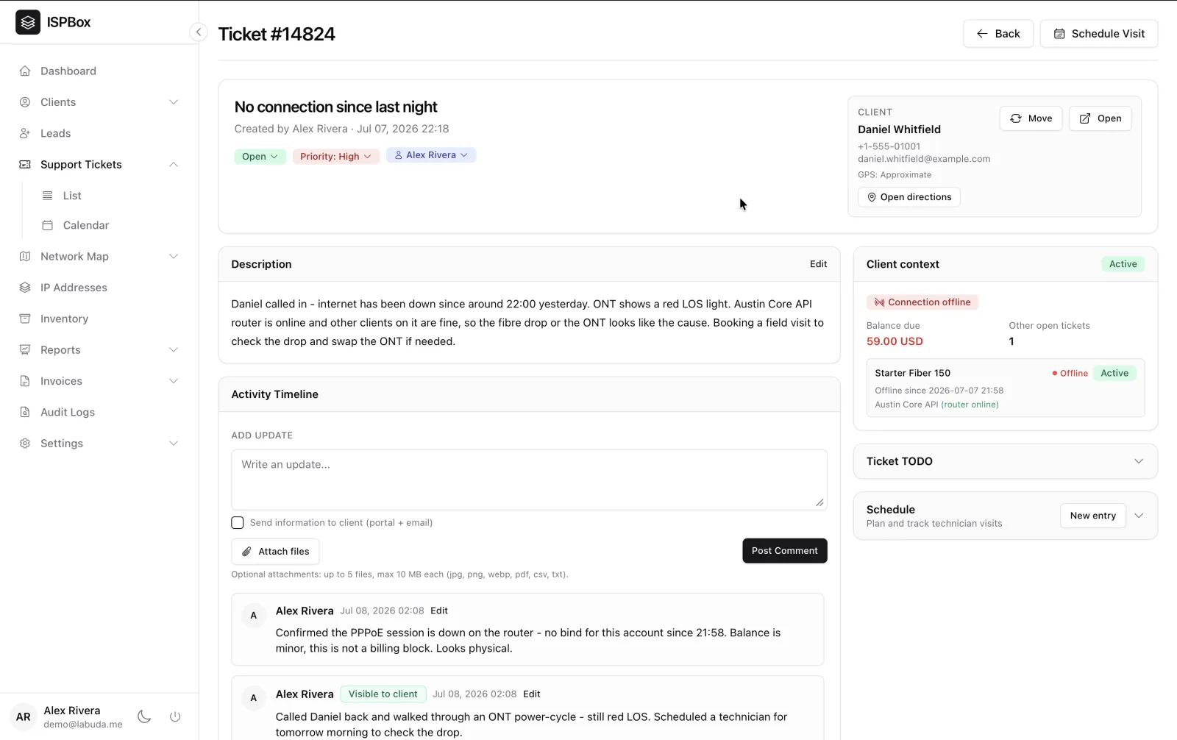This screenshot has height=740, width=1177.
Task: Click the refresh icon on Move button
Action: pos(1016,118)
